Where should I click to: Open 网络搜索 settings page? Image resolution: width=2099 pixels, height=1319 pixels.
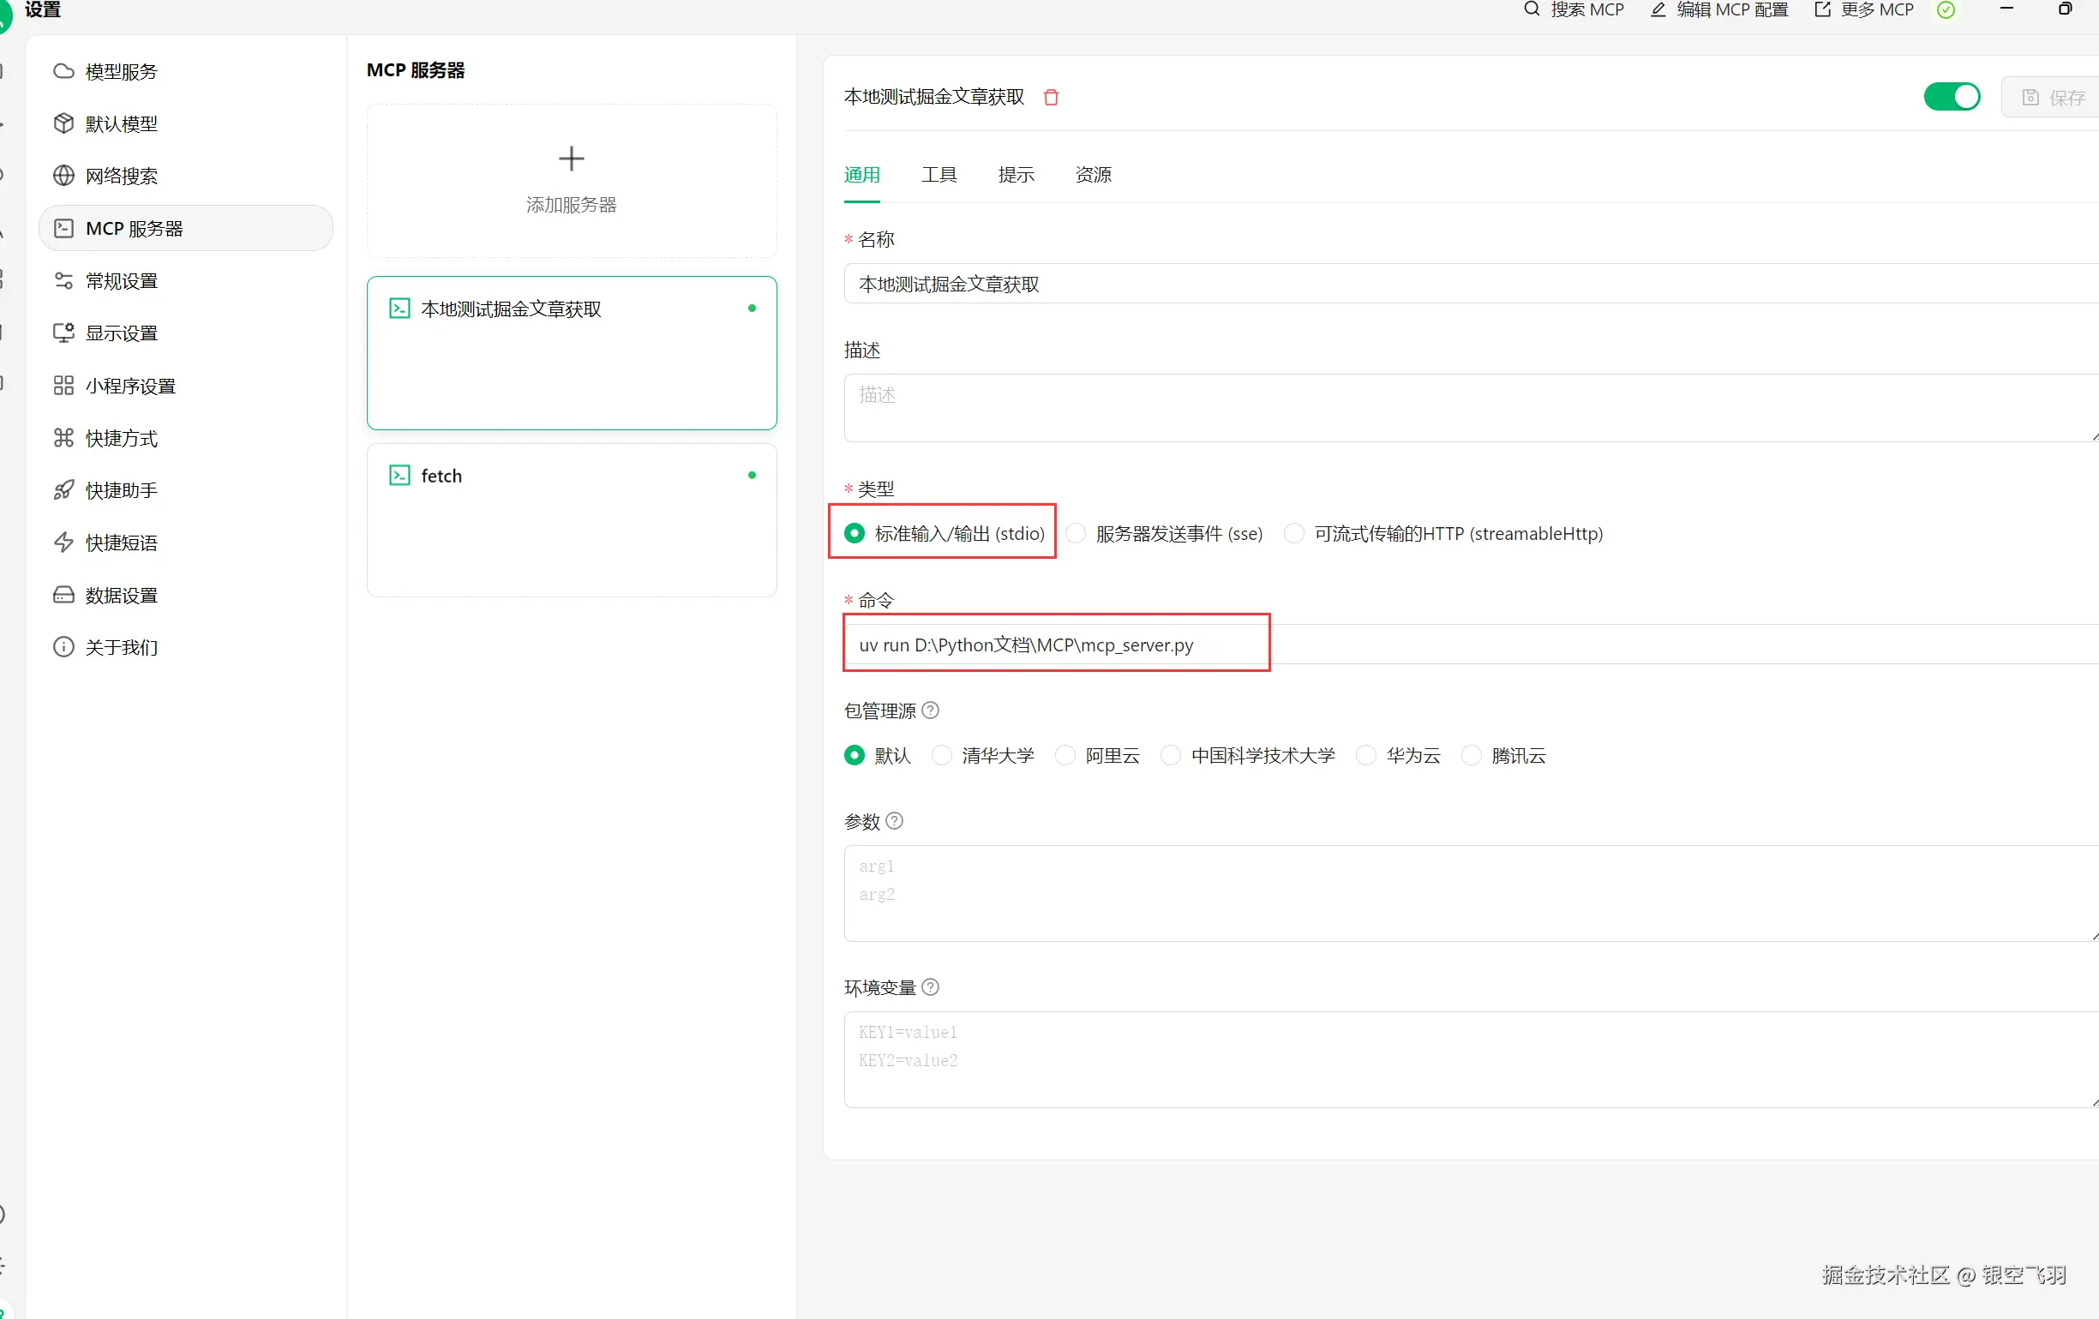coord(186,176)
